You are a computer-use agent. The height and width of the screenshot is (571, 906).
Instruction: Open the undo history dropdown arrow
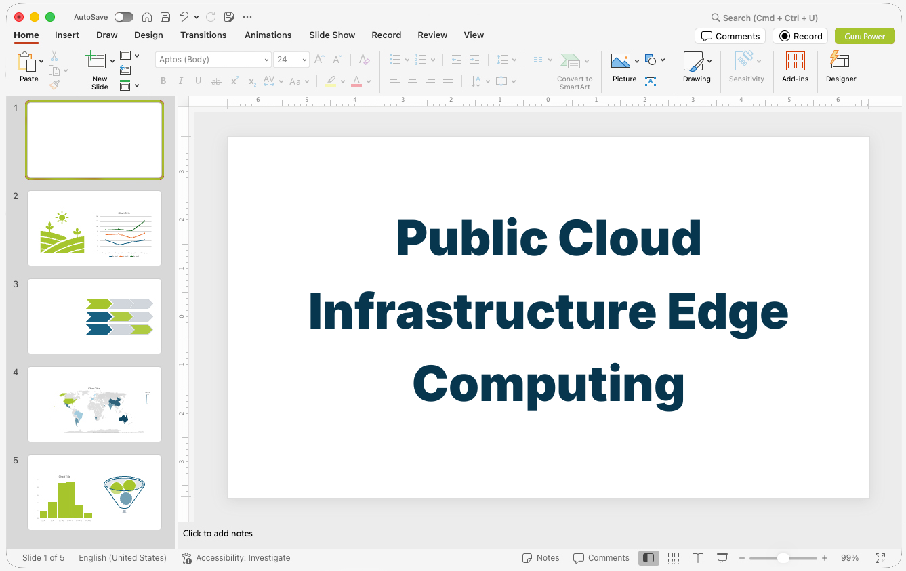click(x=197, y=17)
